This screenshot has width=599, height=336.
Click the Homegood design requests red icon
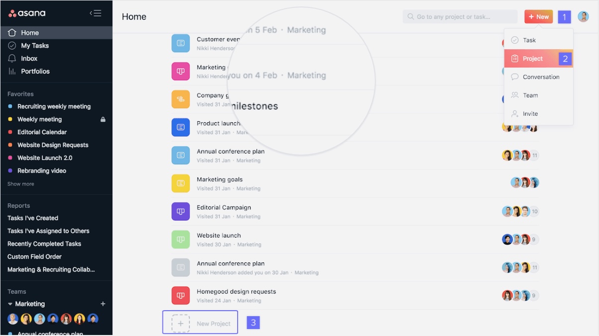pos(180,295)
